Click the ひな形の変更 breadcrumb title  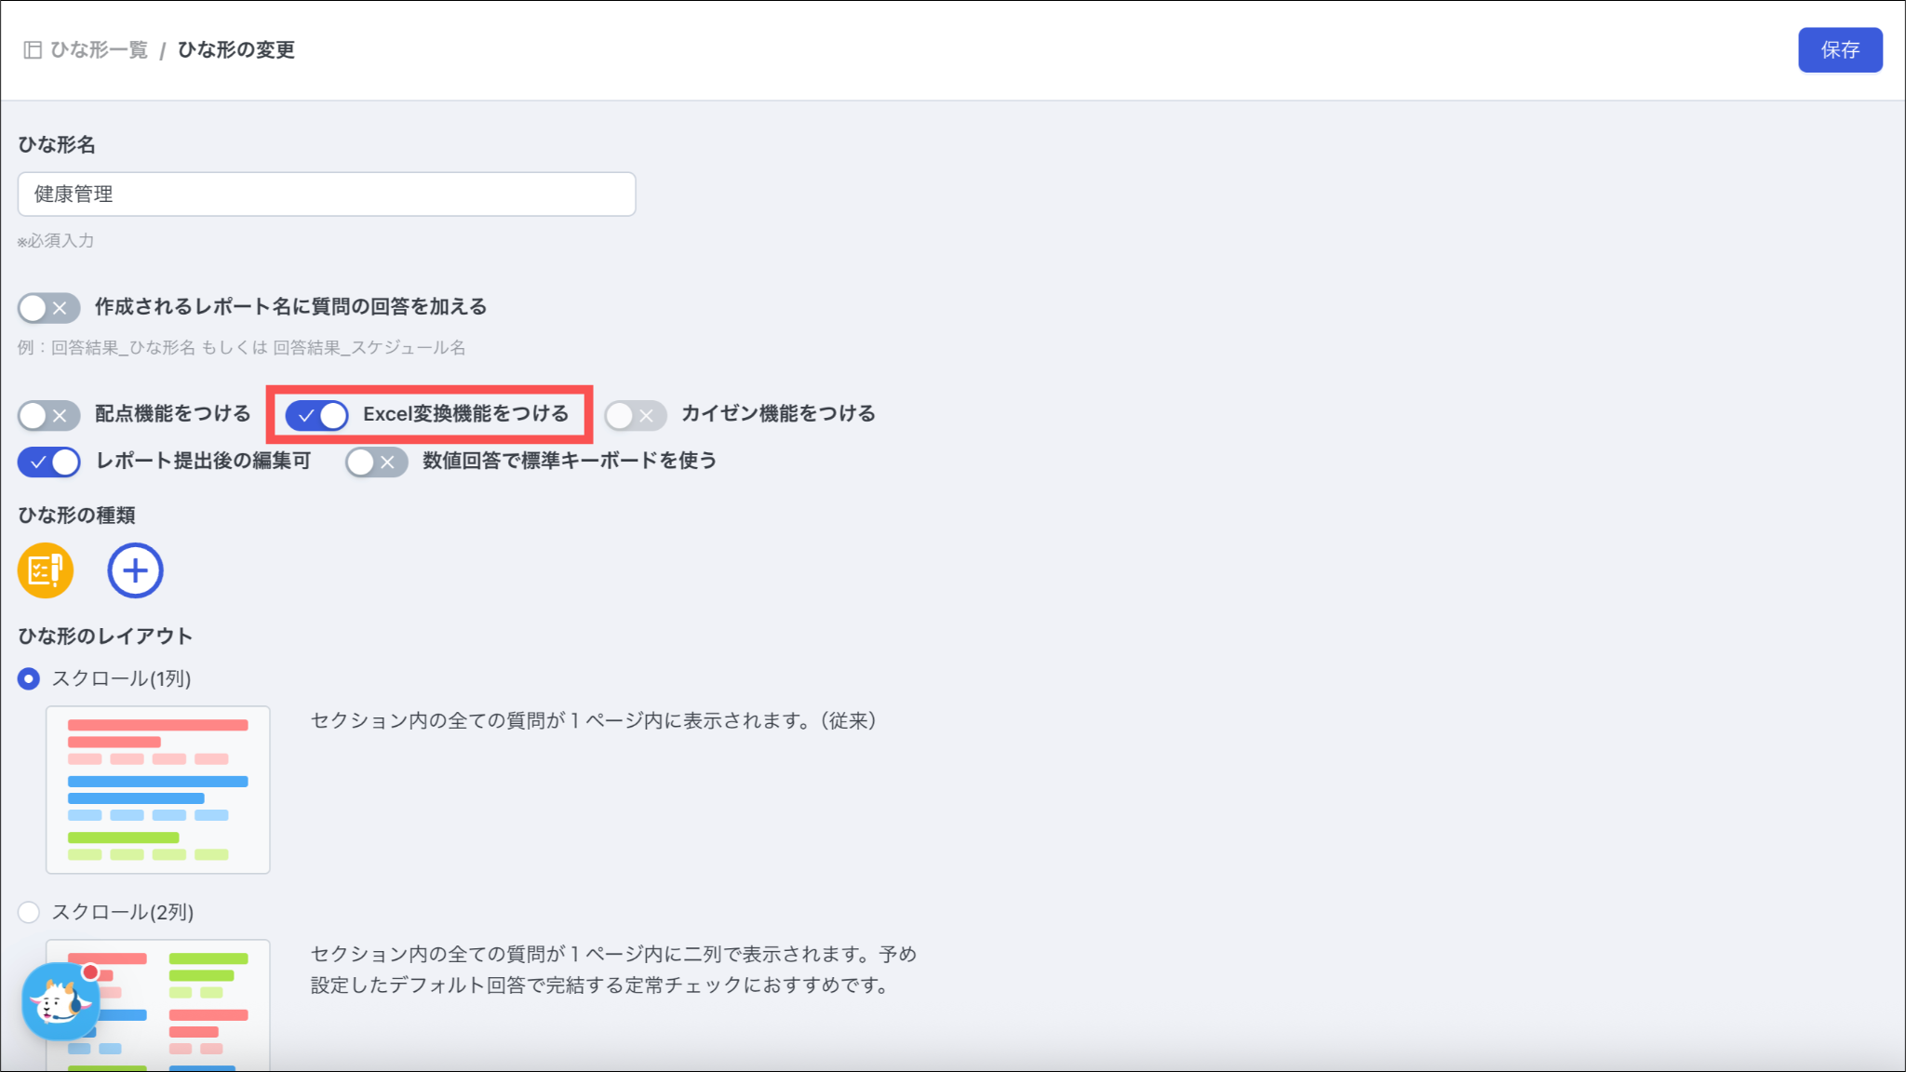(236, 50)
